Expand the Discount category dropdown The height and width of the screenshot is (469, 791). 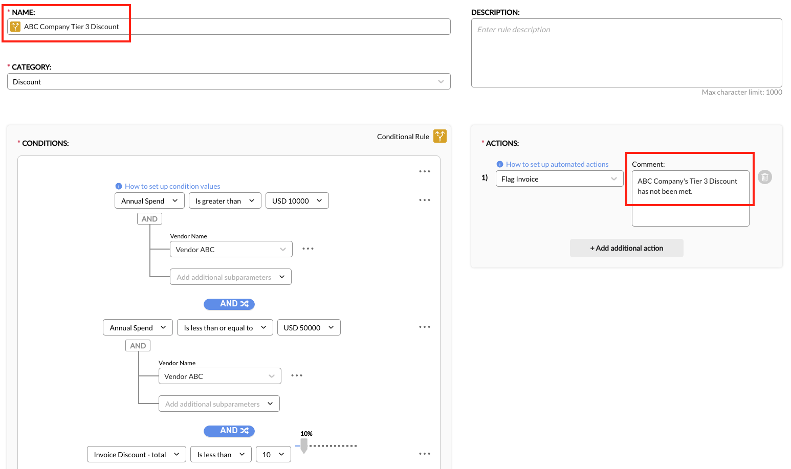[x=229, y=82]
